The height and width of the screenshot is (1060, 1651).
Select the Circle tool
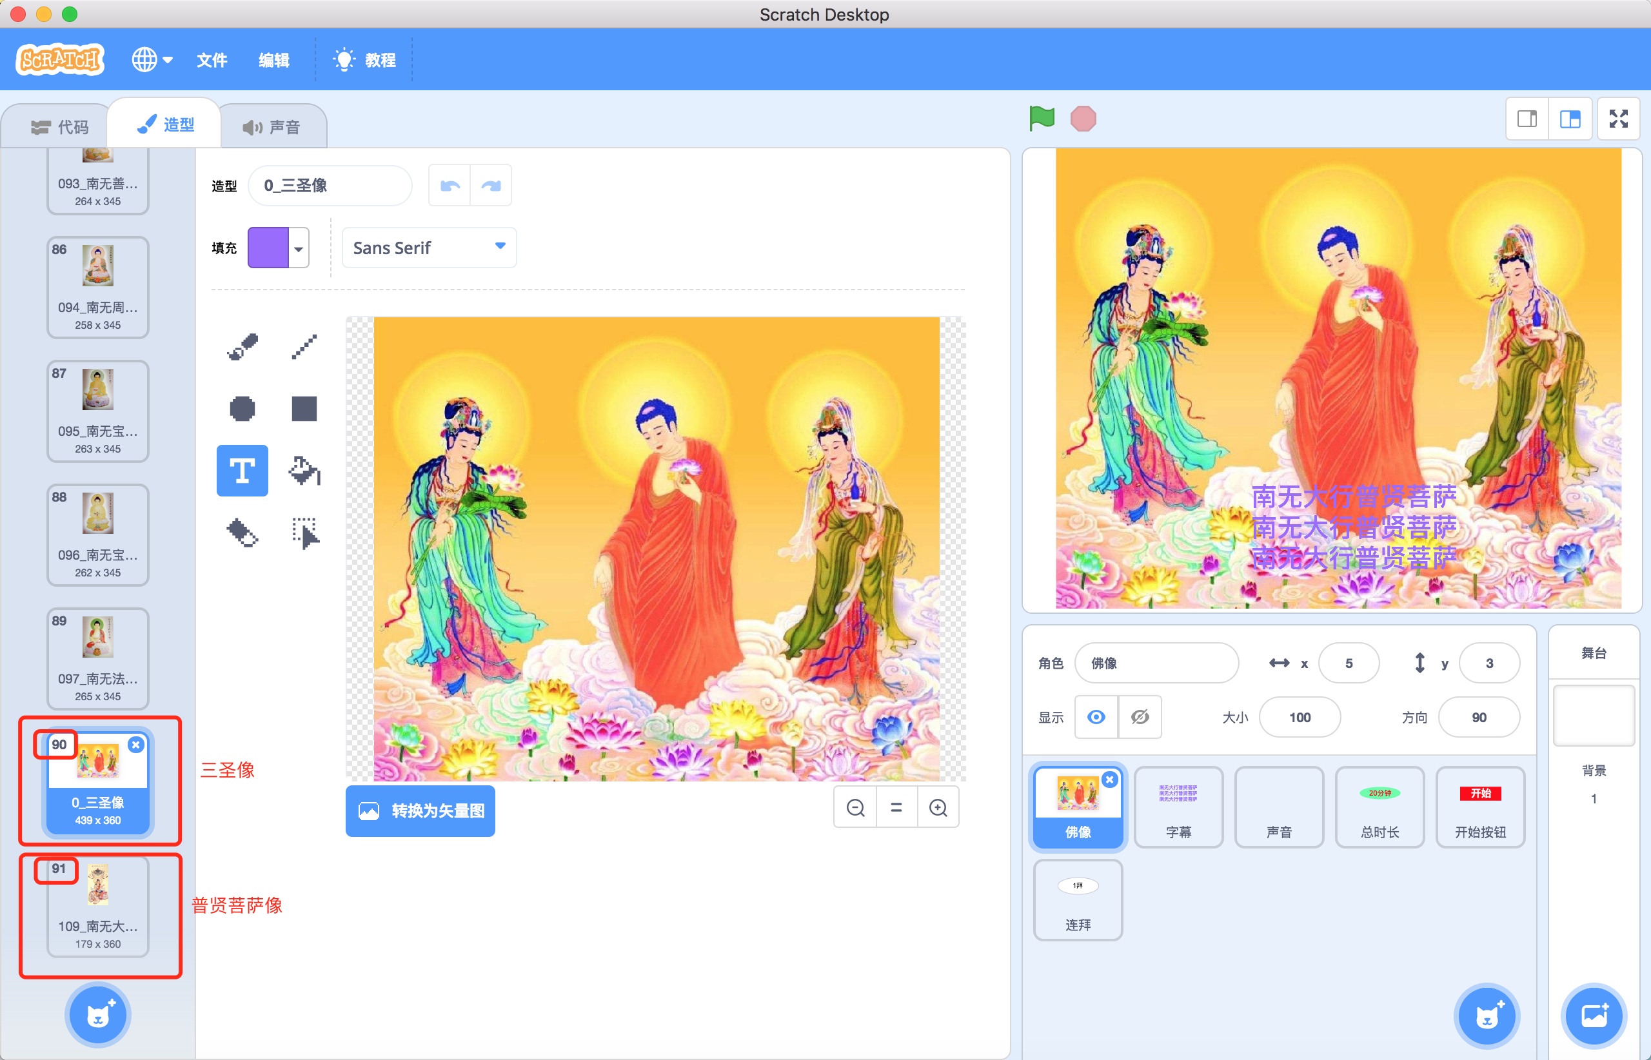click(x=242, y=409)
